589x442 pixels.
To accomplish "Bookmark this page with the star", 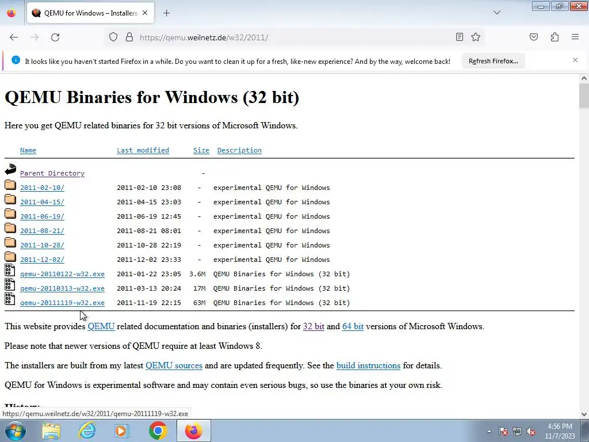I will [x=476, y=37].
